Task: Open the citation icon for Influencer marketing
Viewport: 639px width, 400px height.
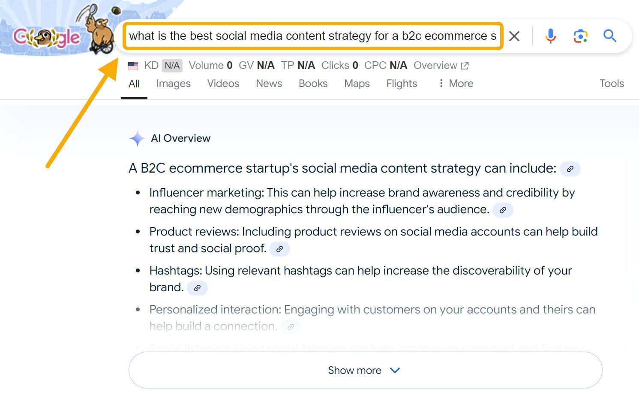Action: click(x=503, y=210)
